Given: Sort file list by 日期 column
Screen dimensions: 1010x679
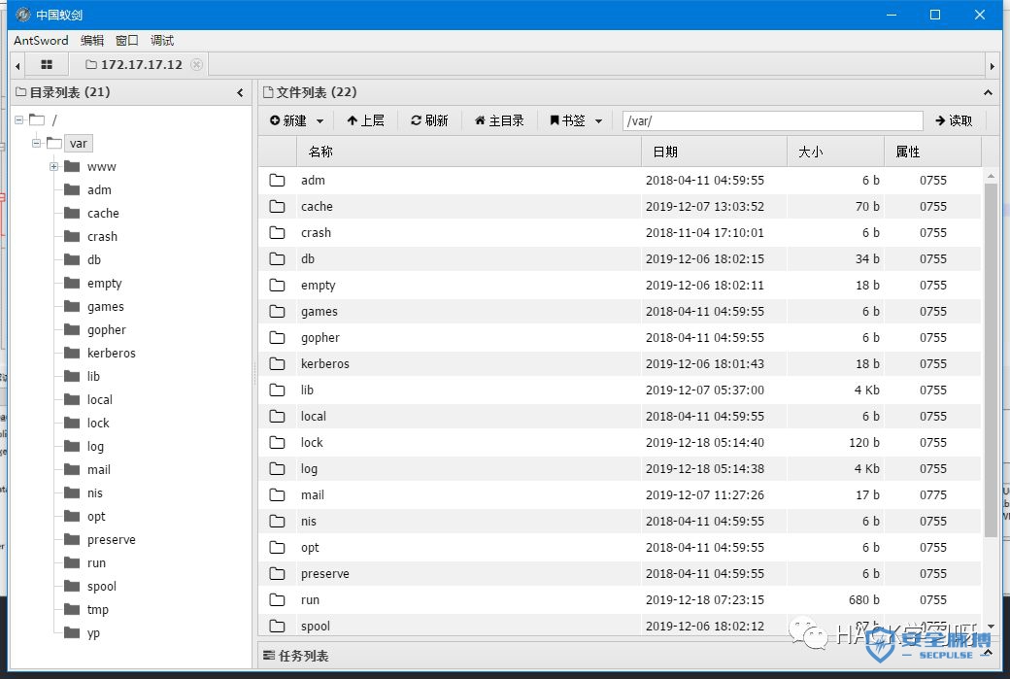Looking at the screenshot, I should point(714,153).
